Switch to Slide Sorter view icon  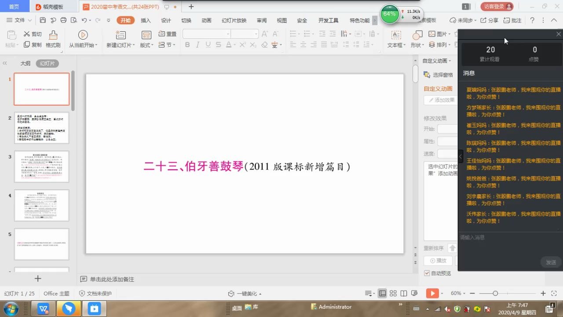click(393, 293)
